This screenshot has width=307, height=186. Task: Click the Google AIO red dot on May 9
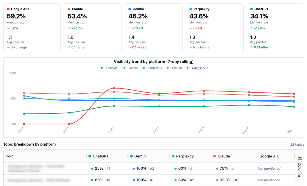click(204, 91)
